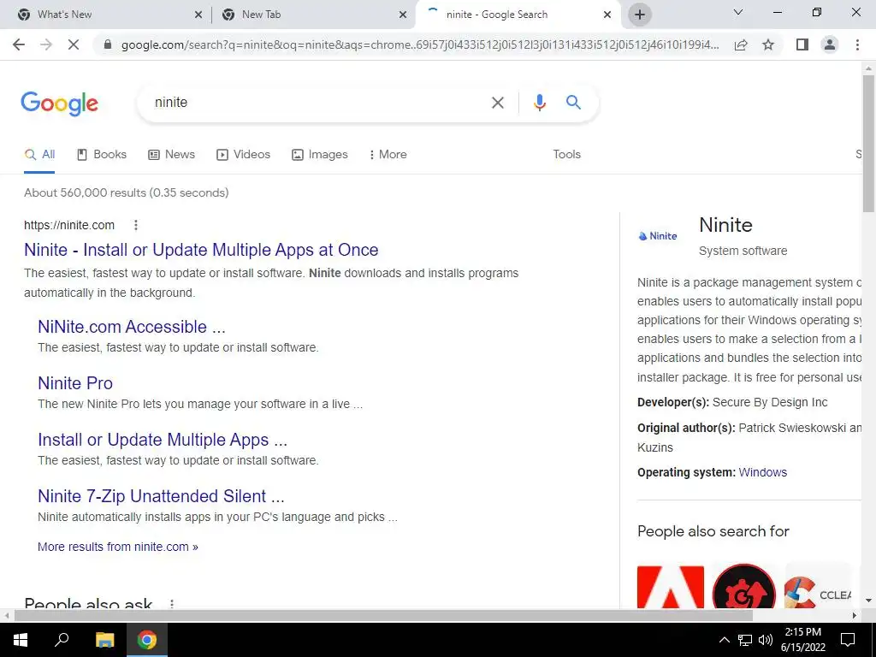Screen dimensions: 876x657
Task: Open the tab search chevron
Action: (x=738, y=12)
